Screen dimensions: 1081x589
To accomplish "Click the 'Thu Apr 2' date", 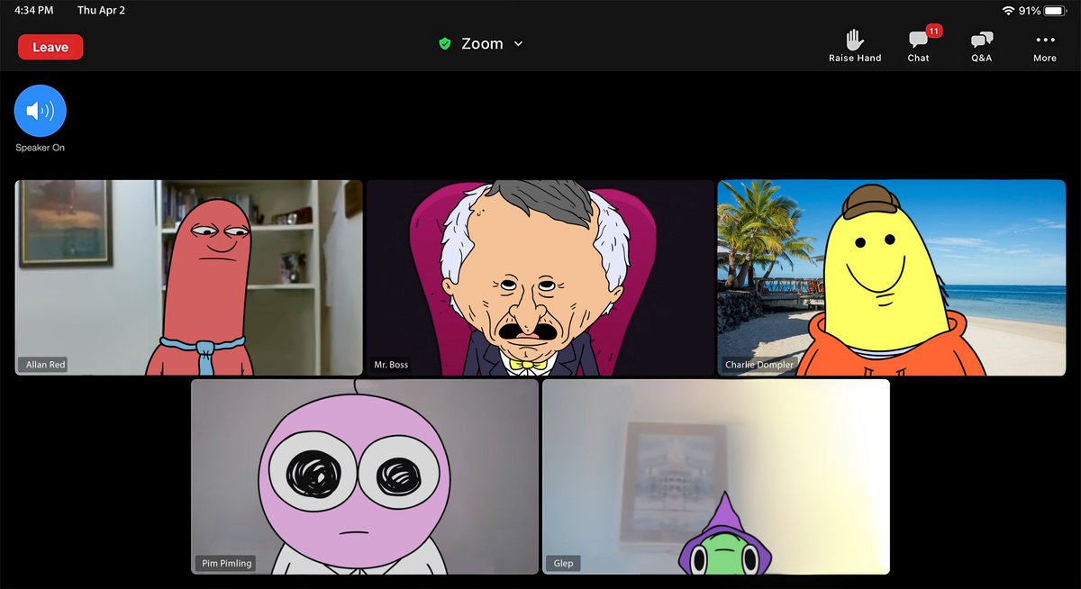I will click(103, 11).
